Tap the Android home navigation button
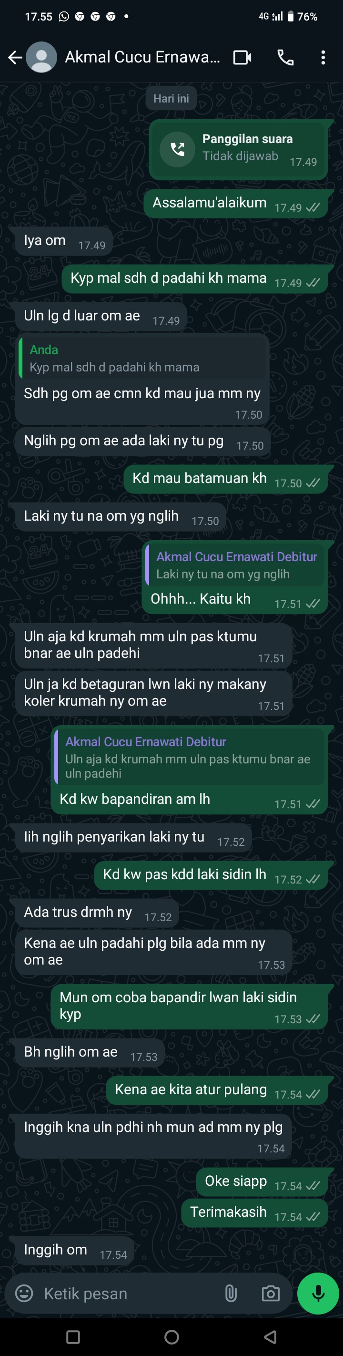This screenshot has width=343, height=1356. (x=171, y=1336)
